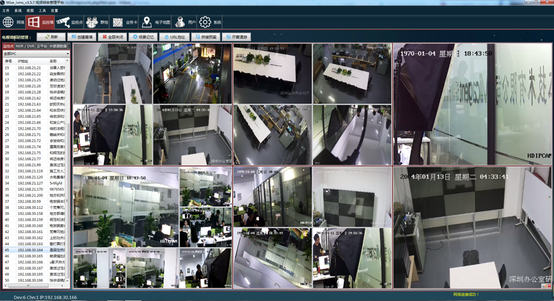Viewport: 554px width, 301px height.
Task: Click the IP地址 column header
Action: pyautogui.click(x=23, y=61)
